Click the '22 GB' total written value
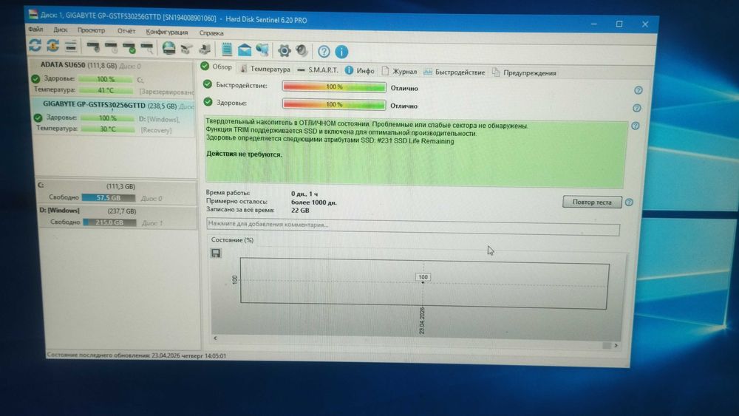Image resolution: width=739 pixels, height=416 pixels. [x=300, y=211]
